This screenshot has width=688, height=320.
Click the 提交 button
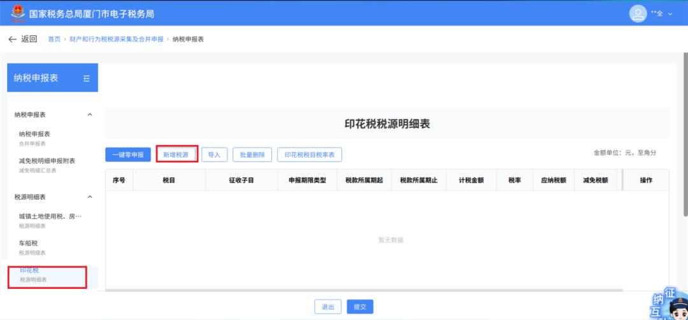tap(360, 307)
